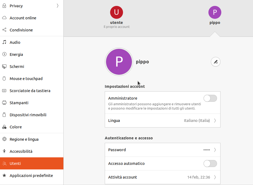Open the Lingua Italiano (Italia) selector
This screenshot has width=253, height=185.
162,121
